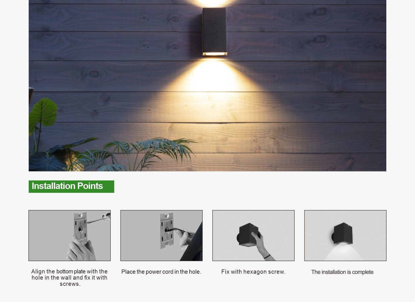Open the hexagon screw fixing step image

coord(253,235)
